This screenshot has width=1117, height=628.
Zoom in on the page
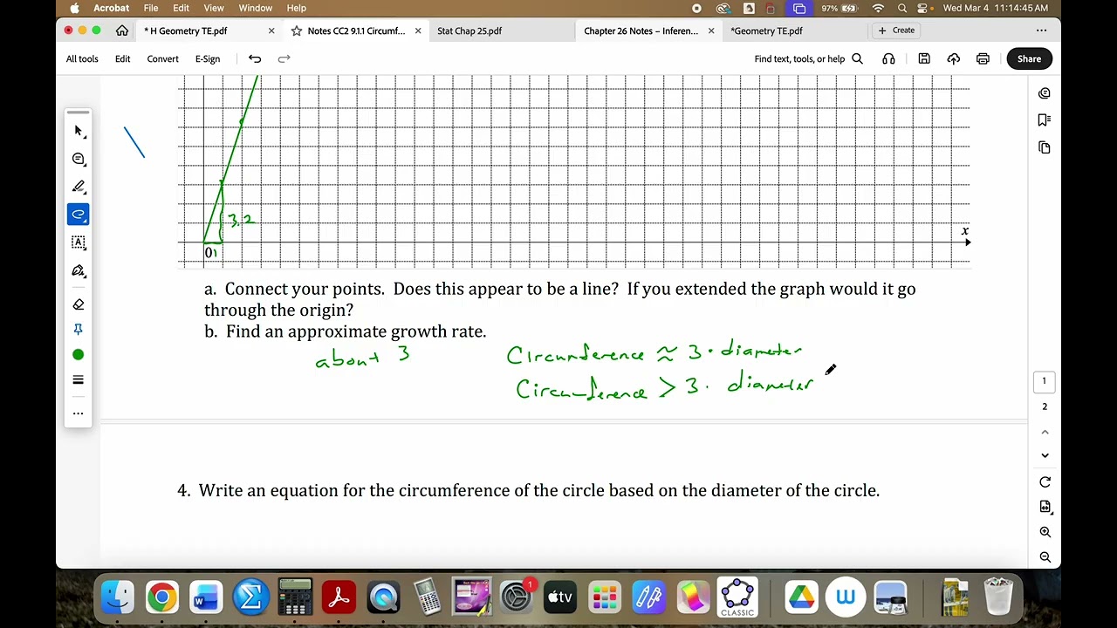[1045, 532]
